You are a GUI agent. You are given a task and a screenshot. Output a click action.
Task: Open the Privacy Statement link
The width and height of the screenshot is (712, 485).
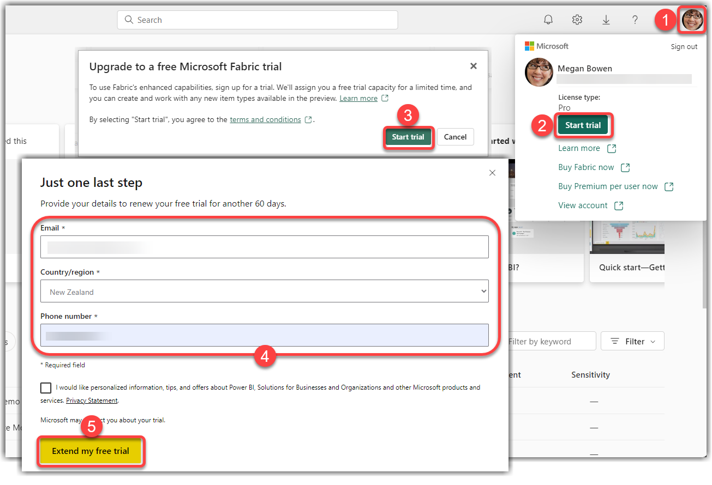click(92, 401)
